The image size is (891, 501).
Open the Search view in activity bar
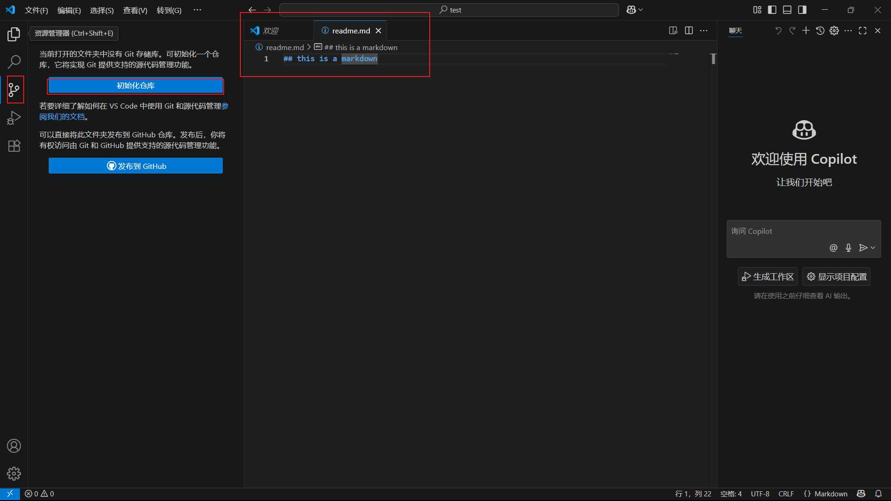coord(14,61)
